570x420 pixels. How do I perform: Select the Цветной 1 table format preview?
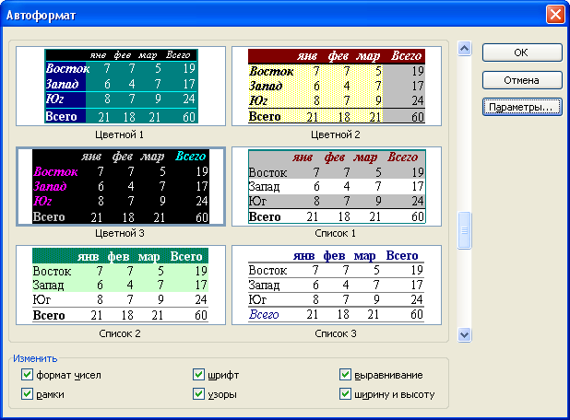coord(121,86)
